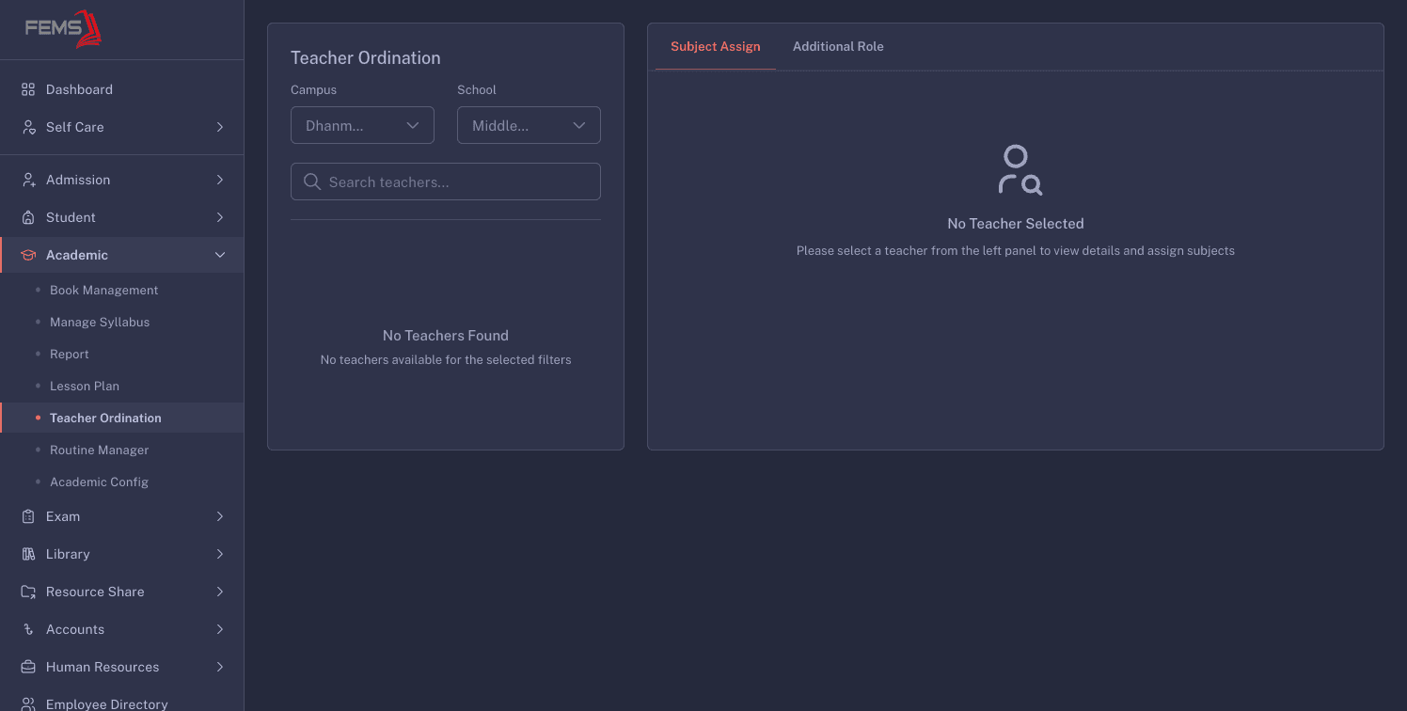
Task: Click the Accounts currency icon
Action: [x=28, y=629]
